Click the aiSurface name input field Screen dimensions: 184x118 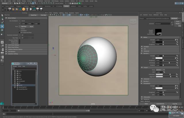coord(162,24)
